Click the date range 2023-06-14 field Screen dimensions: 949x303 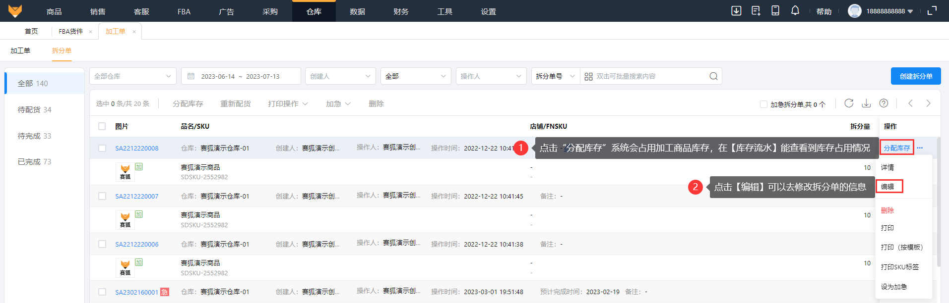pyautogui.click(x=241, y=76)
